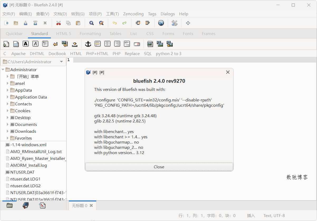Insert Anchor with the anchor icon

88,44
